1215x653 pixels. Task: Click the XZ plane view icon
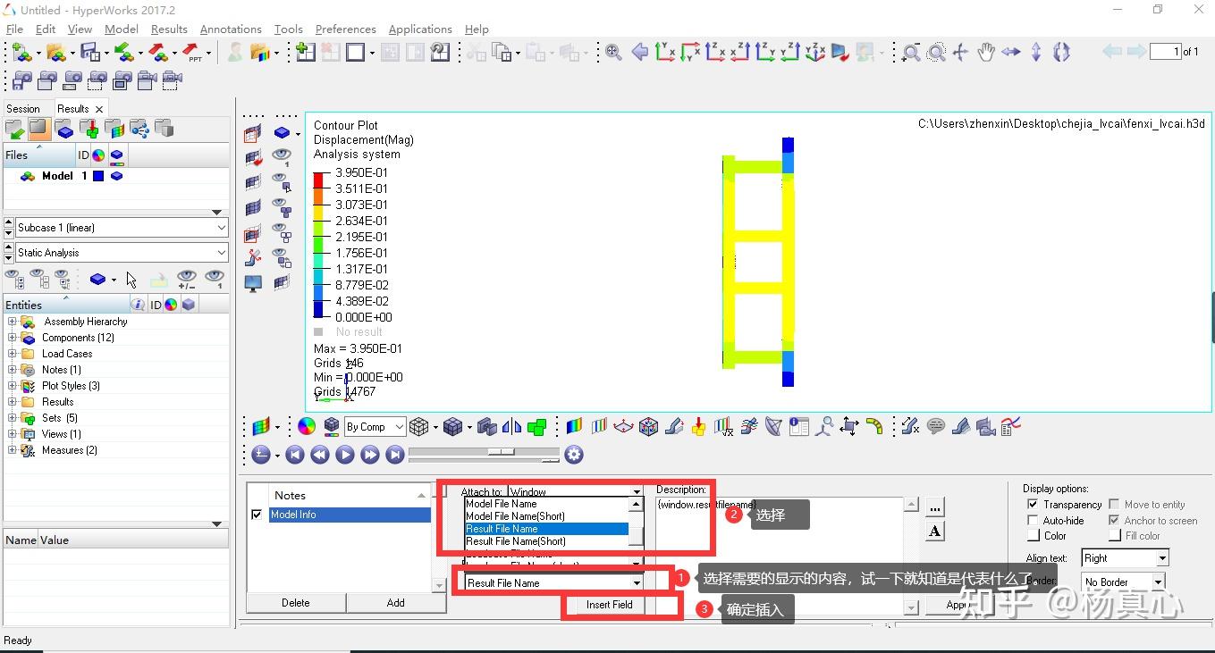(715, 52)
